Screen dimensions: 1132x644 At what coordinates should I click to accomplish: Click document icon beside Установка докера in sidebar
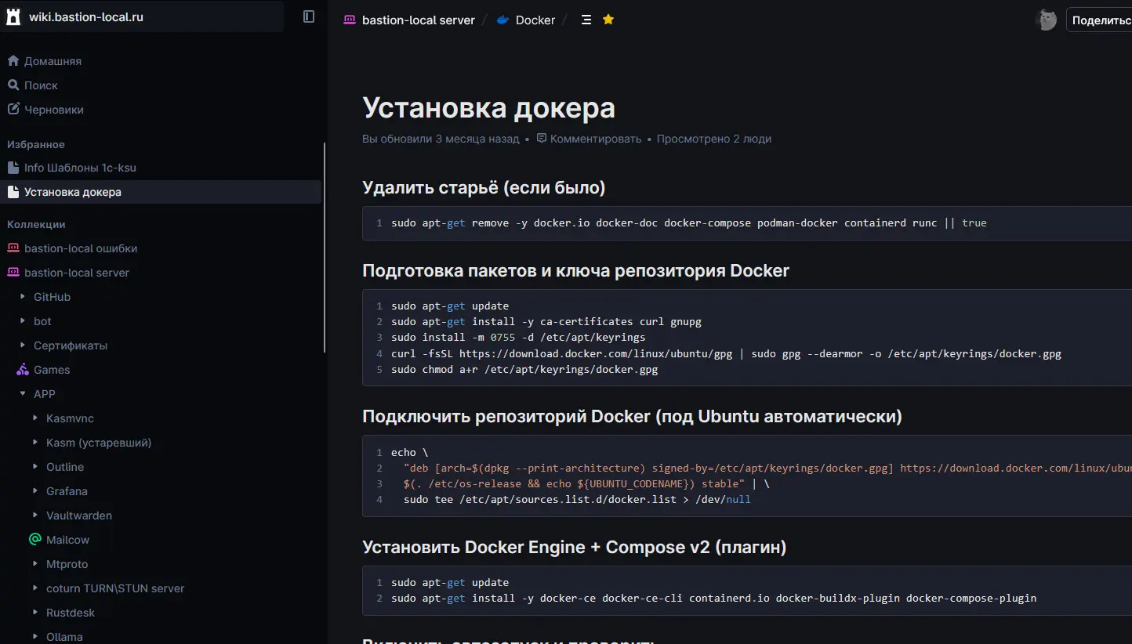[13, 191]
